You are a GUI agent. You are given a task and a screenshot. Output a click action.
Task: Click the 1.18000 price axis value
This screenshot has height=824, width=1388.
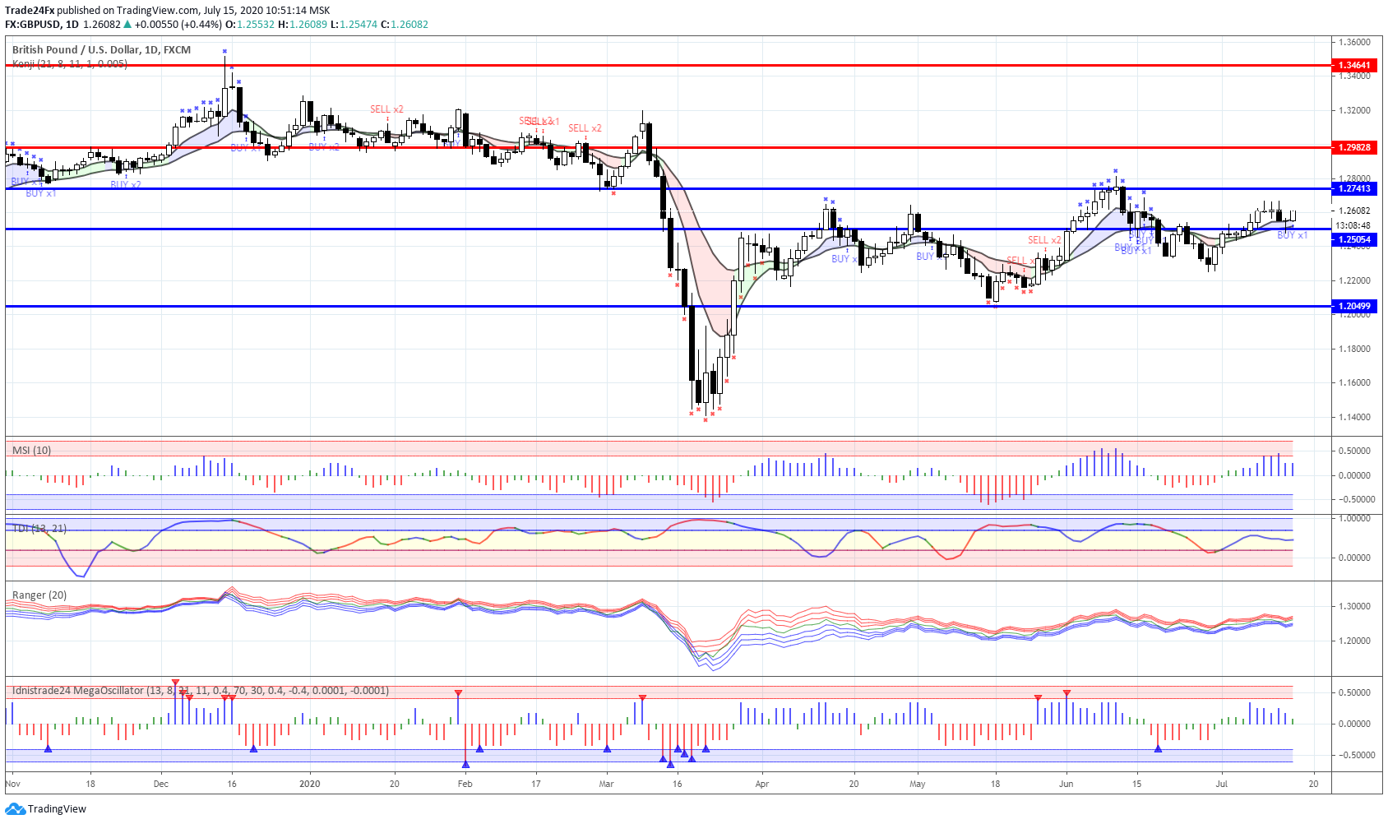coord(1354,349)
